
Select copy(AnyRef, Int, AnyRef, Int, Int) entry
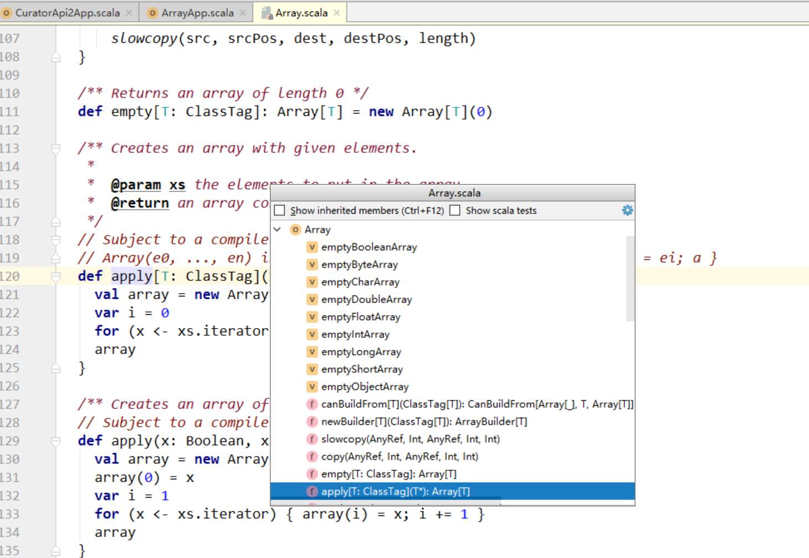[400, 457]
